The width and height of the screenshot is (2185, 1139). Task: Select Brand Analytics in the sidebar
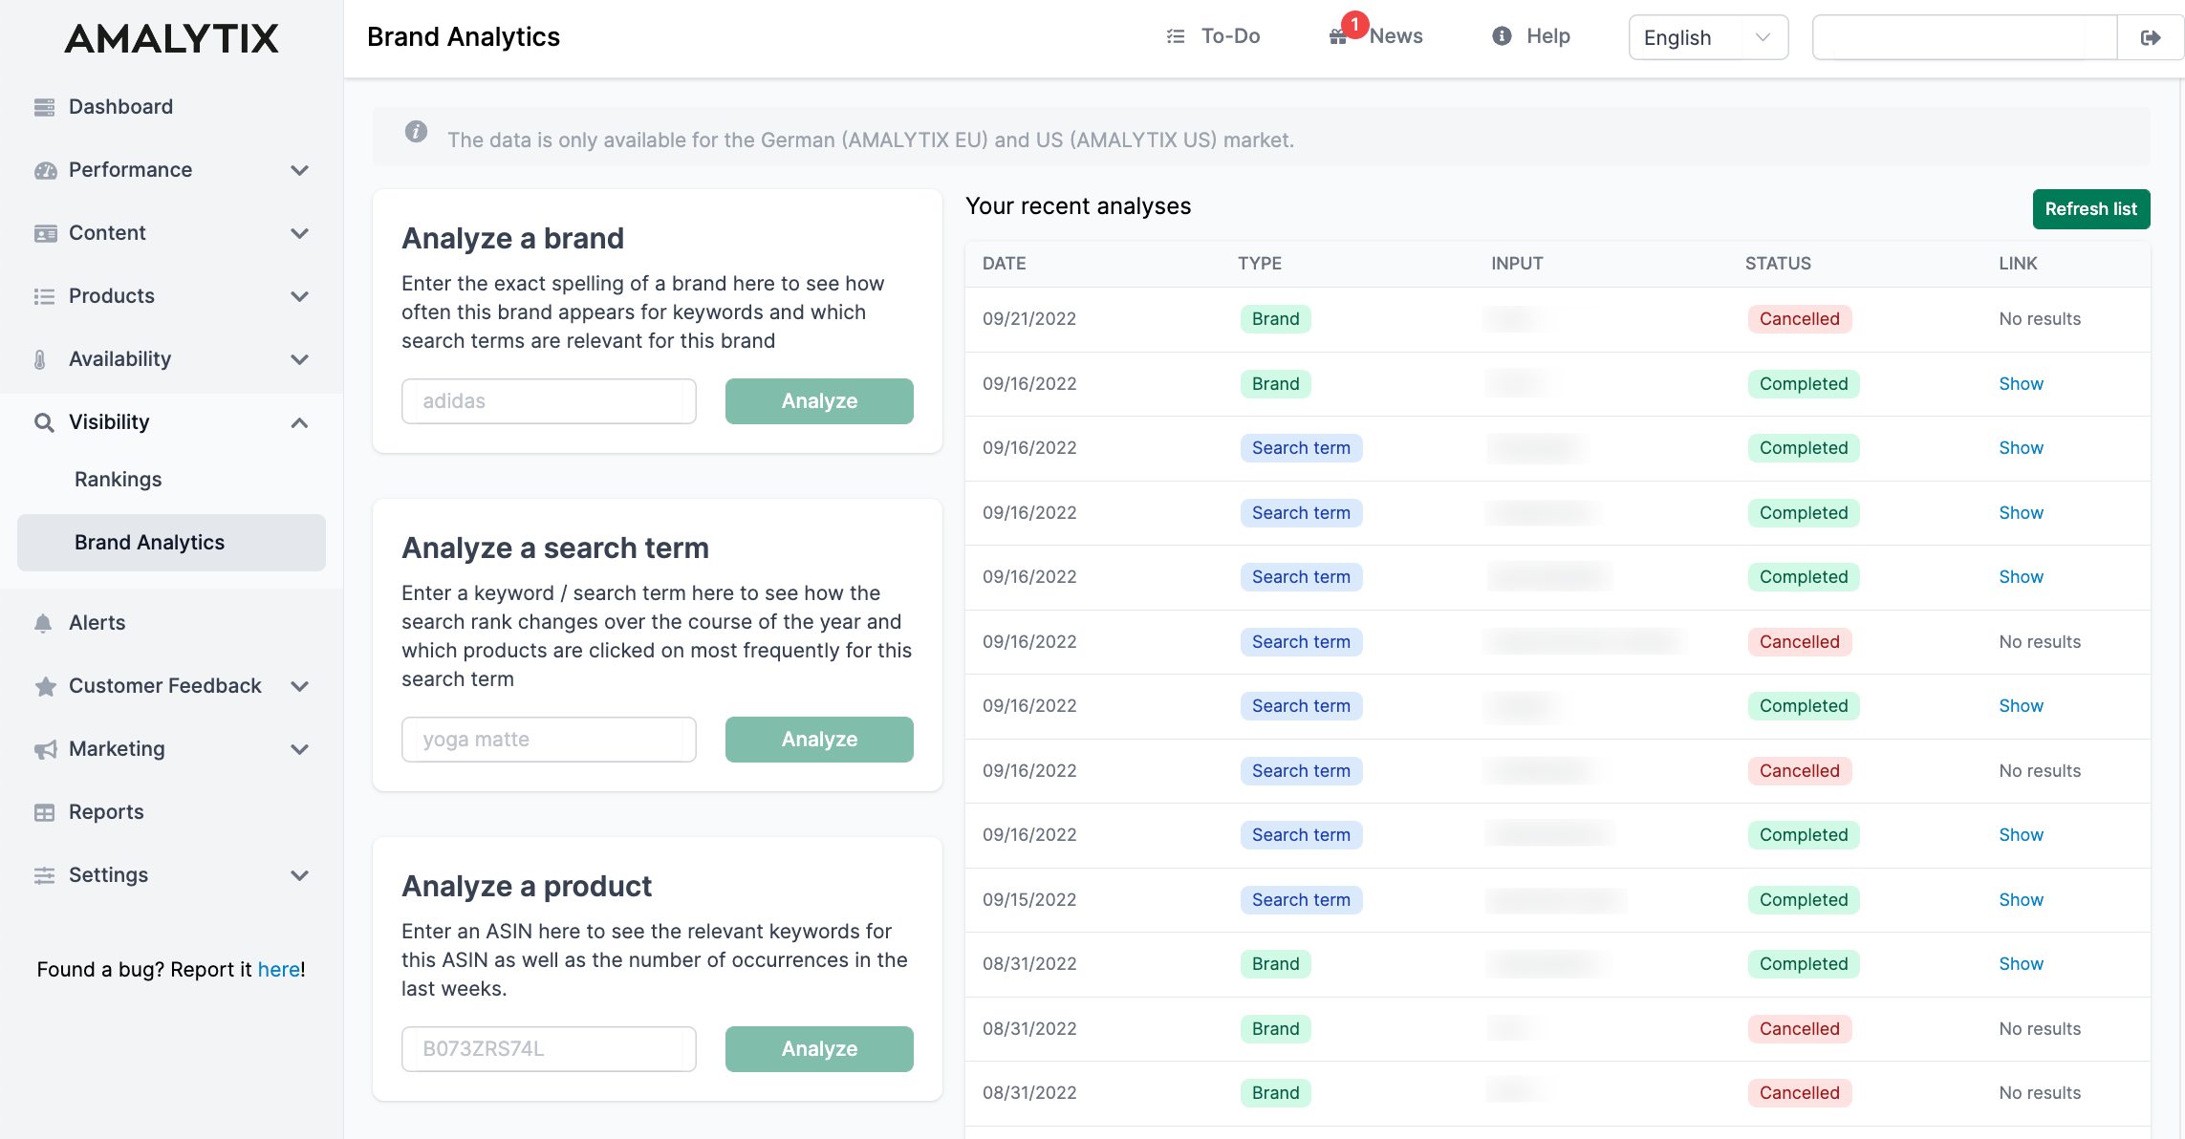149,542
